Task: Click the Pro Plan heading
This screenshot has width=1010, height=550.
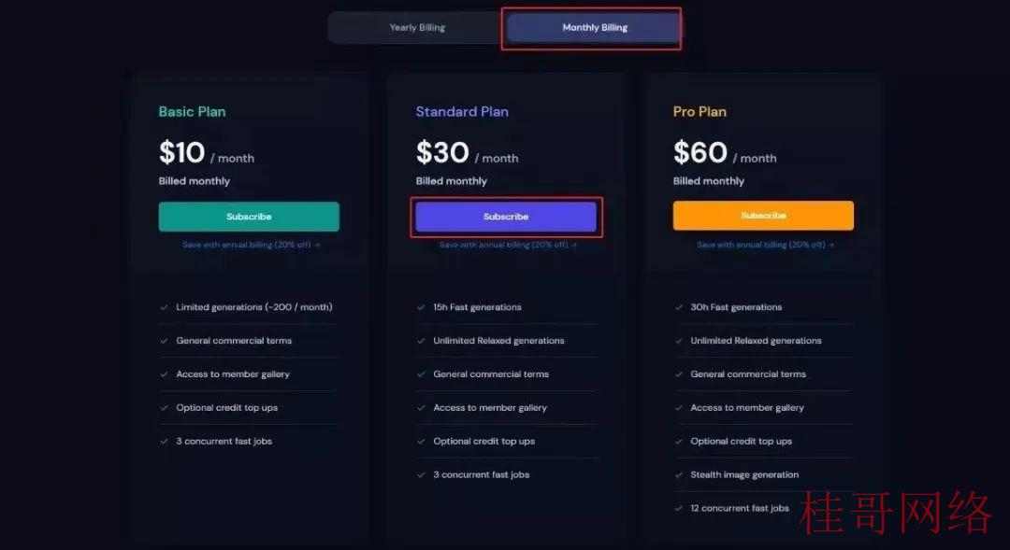Action: click(700, 112)
